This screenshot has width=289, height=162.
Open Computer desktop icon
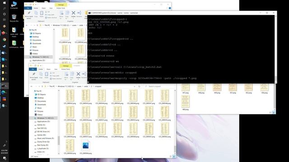(14, 5)
